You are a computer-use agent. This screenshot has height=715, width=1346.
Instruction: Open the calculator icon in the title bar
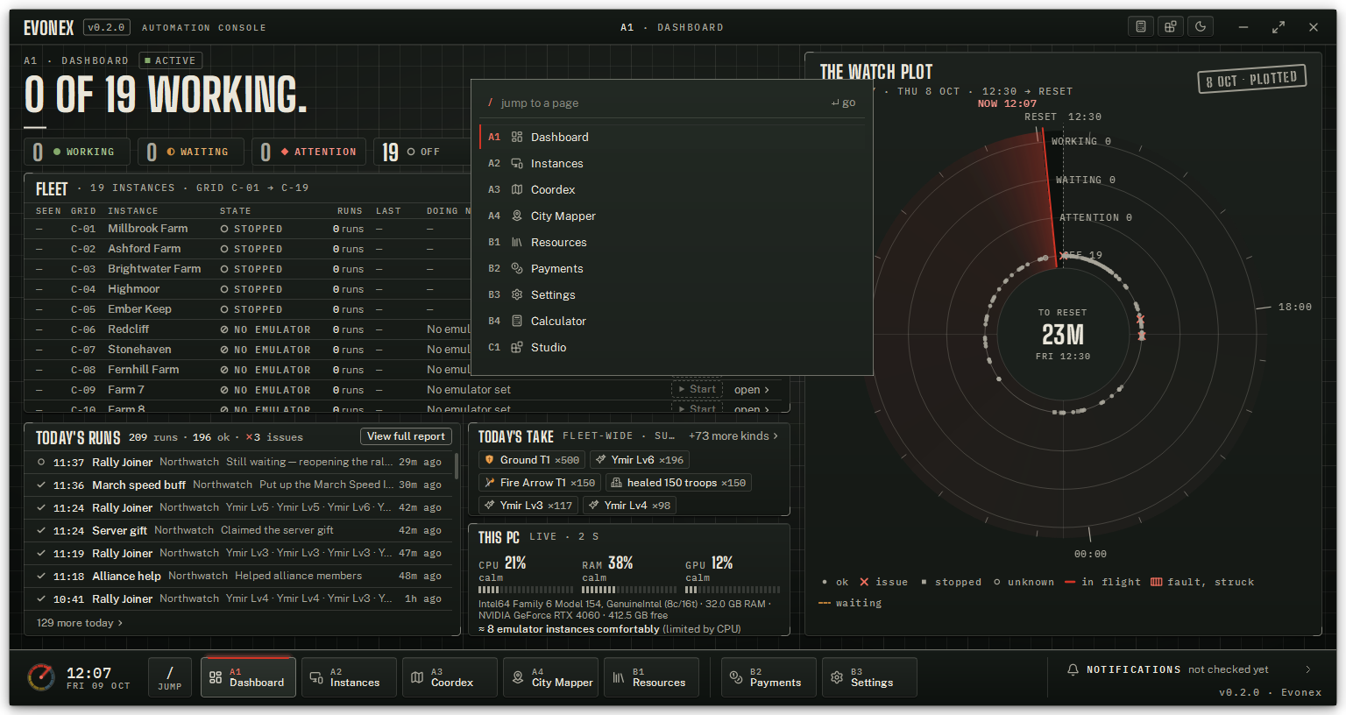(1141, 27)
